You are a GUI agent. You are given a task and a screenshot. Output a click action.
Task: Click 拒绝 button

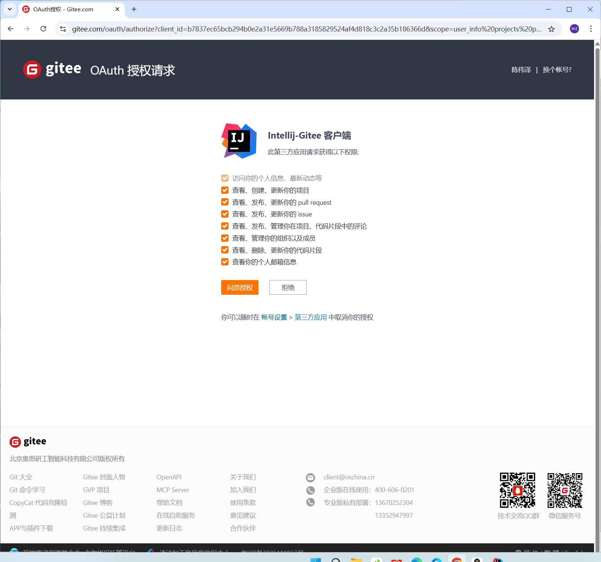point(288,287)
